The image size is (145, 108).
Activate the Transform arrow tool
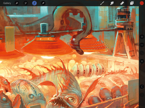(43, 3)
